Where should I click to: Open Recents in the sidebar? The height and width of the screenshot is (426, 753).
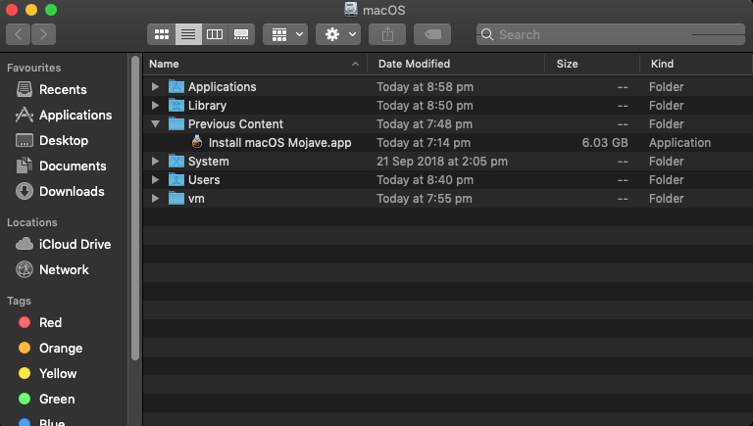63,90
